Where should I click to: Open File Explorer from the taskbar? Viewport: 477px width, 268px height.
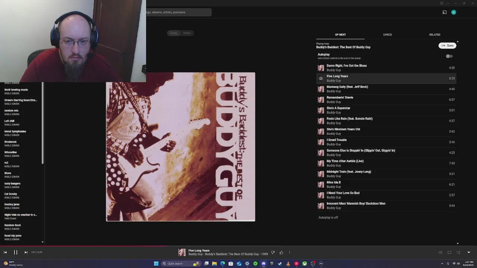pos(214,264)
